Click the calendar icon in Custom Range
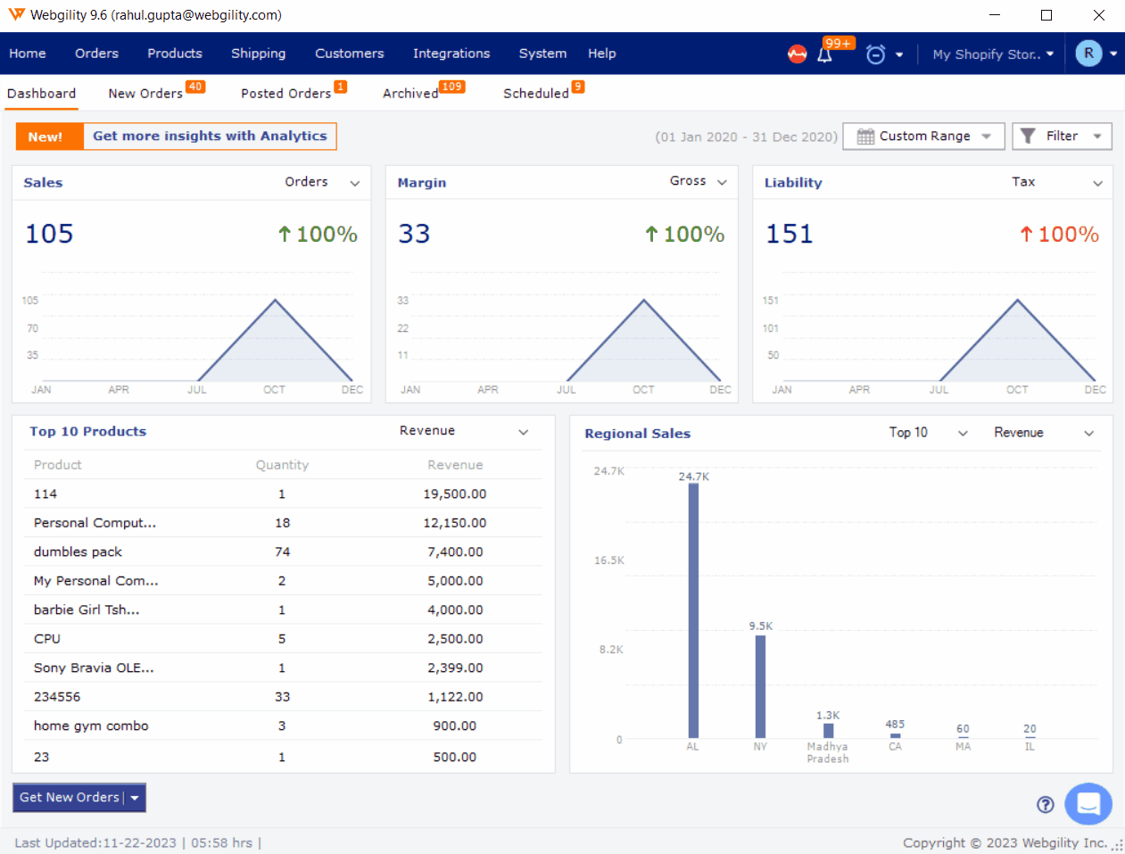Screen dimensions: 1125x854 tap(865, 137)
